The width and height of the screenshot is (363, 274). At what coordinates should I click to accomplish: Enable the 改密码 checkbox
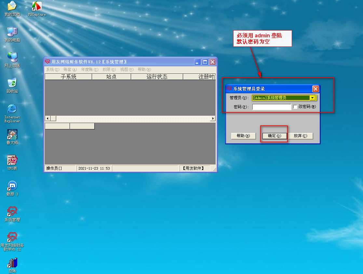pyautogui.click(x=295, y=107)
